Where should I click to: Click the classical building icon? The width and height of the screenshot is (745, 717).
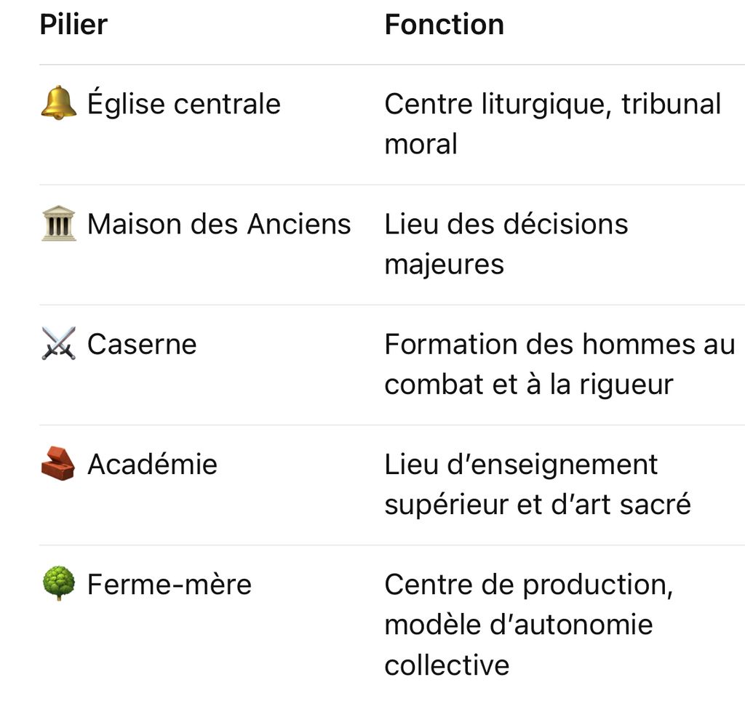pos(58,223)
